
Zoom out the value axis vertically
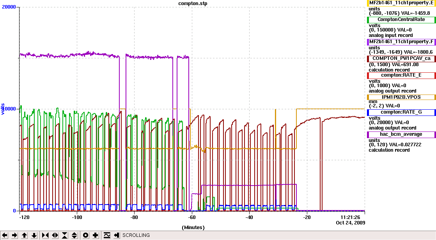click(74, 235)
